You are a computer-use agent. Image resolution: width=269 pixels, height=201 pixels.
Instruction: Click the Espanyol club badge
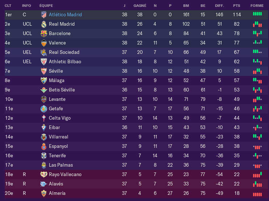[x=44, y=146]
